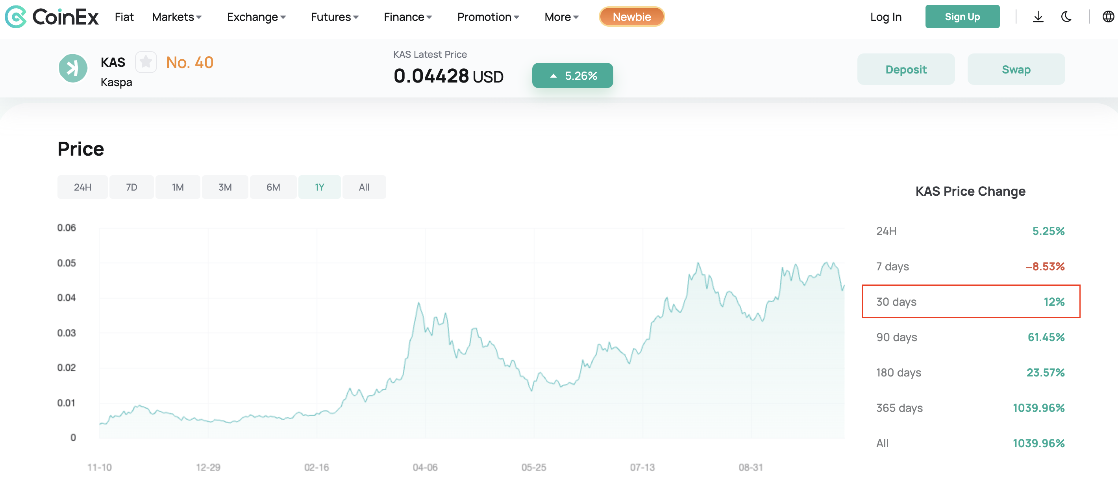Image resolution: width=1118 pixels, height=492 pixels.
Task: Click the 30 days price change row
Action: click(970, 302)
